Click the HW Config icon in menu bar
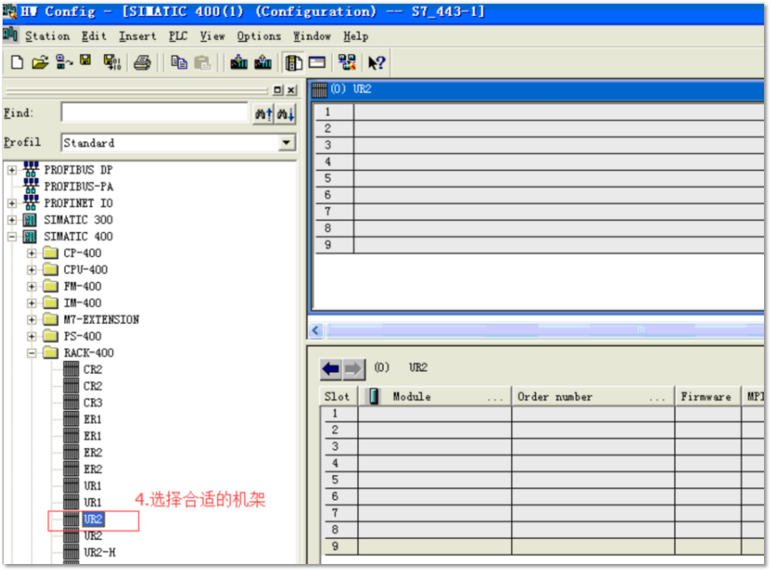The image size is (772, 572). pos(11,36)
